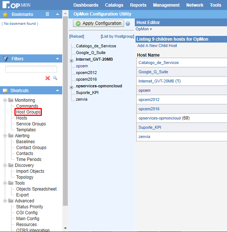227x232 pixels.
Task: Open opcem2012 in Host Name table
Action: [x=149, y=100]
